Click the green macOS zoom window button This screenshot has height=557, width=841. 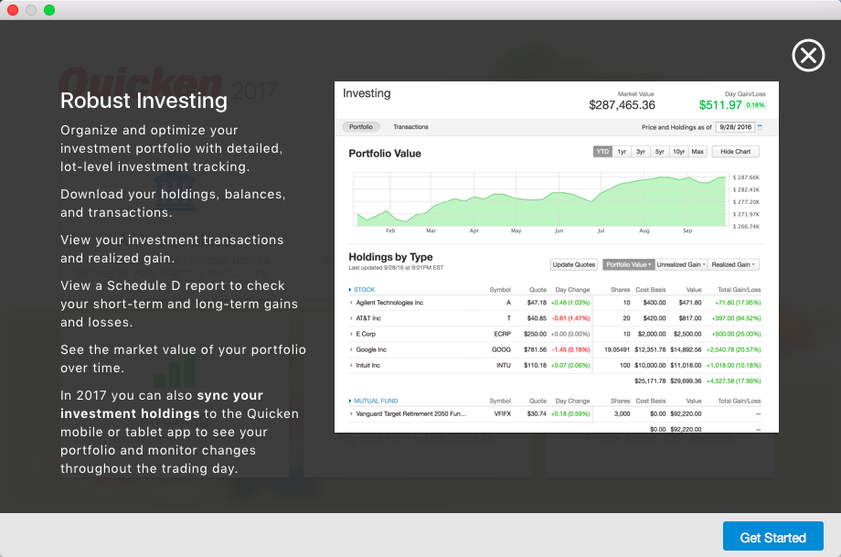[49, 10]
